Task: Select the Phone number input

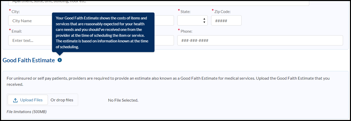Action: coord(260,40)
